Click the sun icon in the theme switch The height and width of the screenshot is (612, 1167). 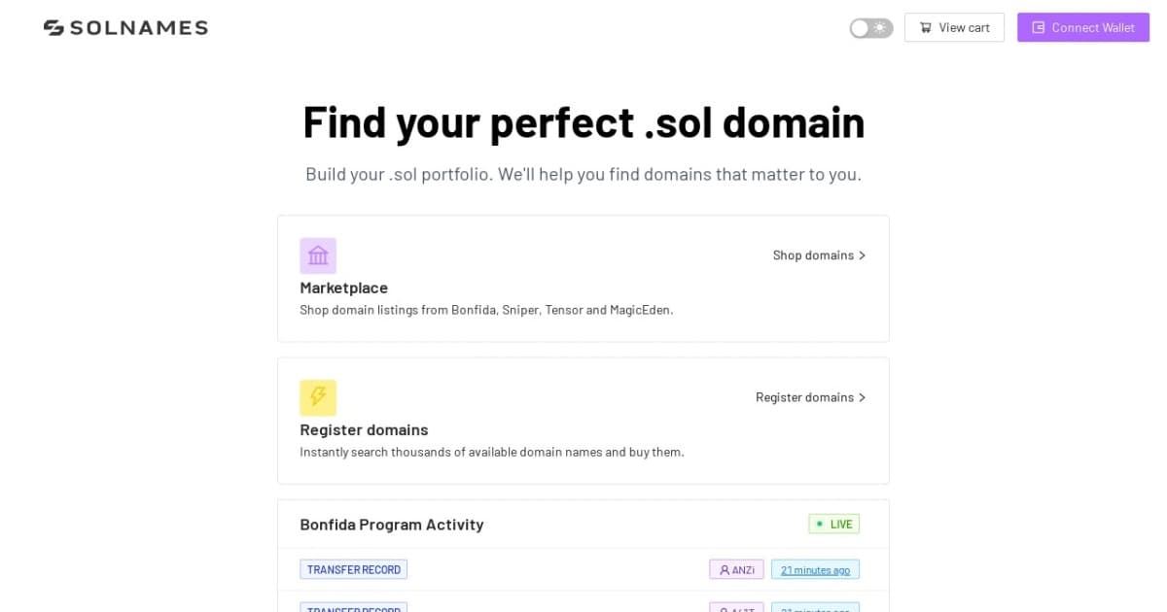pyautogui.click(x=878, y=28)
